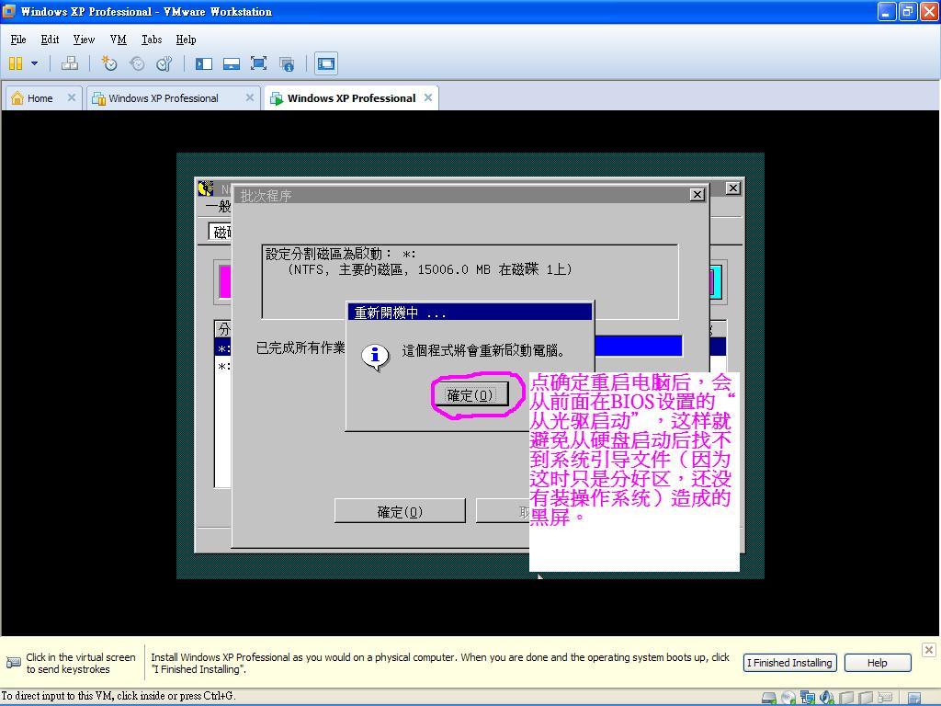941x706 pixels.
Task: Click 確定(O) in the 重新開機中 dialog
Action: [470, 395]
